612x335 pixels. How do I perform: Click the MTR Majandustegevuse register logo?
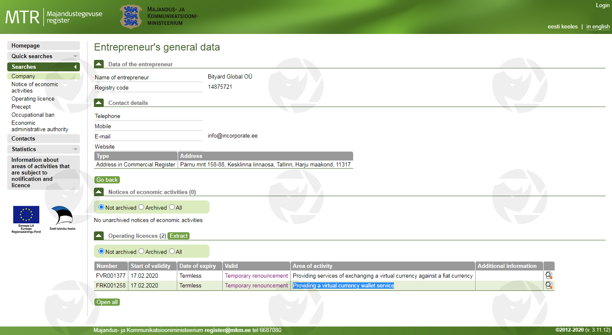tap(54, 17)
